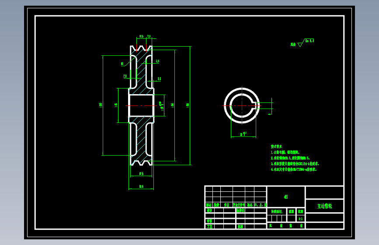Click the material value 45 in title block

pyautogui.click(x=286, y=197)
